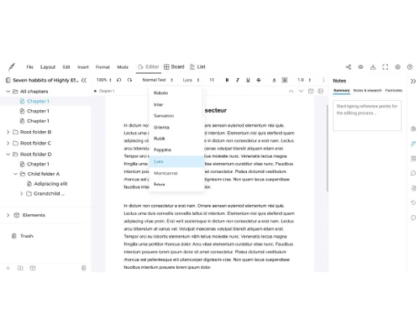Open the Format menu
This screenshot has height=315, width=420.
[x=102, y=67]
